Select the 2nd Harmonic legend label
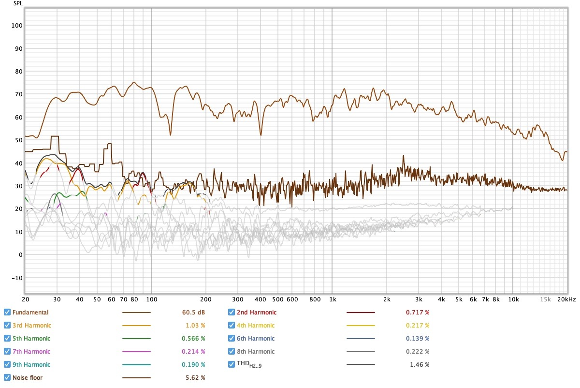 [x=257, y=313]
